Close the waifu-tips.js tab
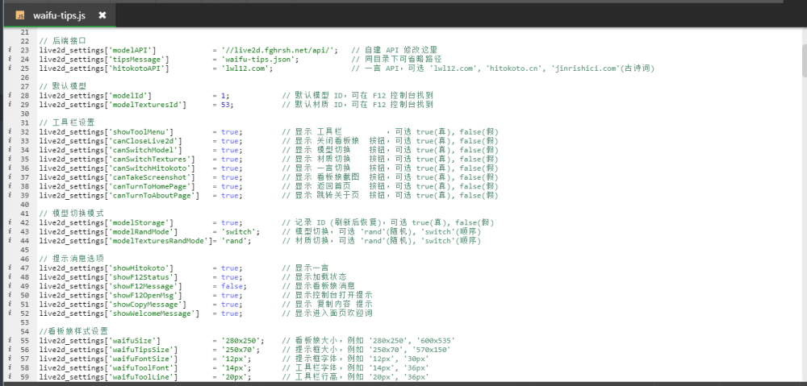This screenshot has height=386, width=807. pyautogui.click(x=102, y=15)
